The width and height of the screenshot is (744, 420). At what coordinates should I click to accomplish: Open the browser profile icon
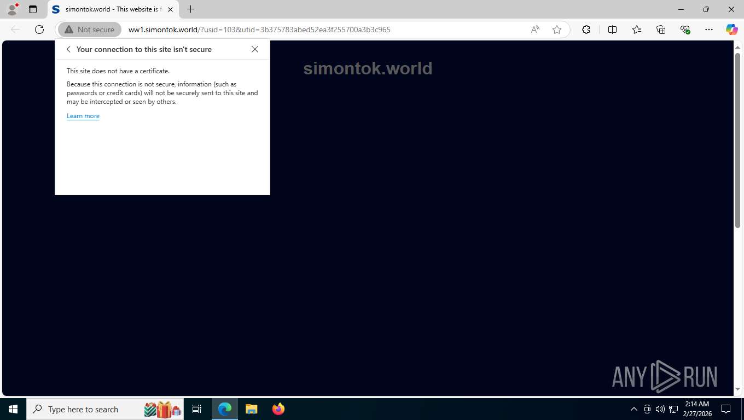pos(12,9)
